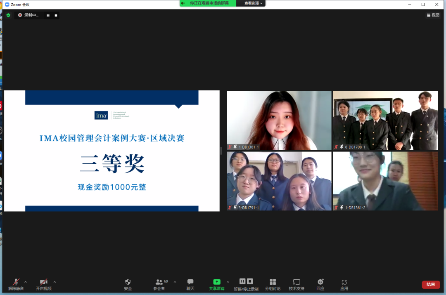This screenshot has width=446, height=295.
Task: Click the shared slide showing 三等奖
Action: [x=112, y=151]
